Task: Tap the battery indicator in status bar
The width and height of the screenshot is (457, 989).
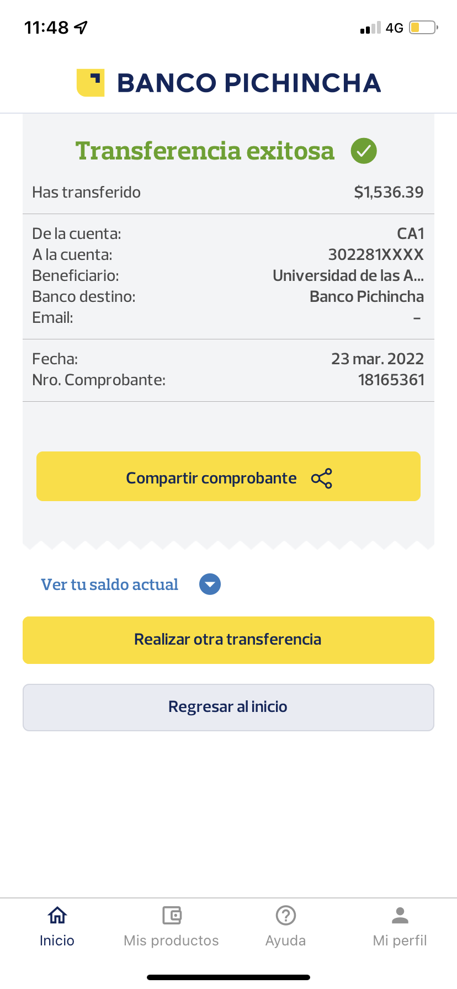Action: [423, 28]
